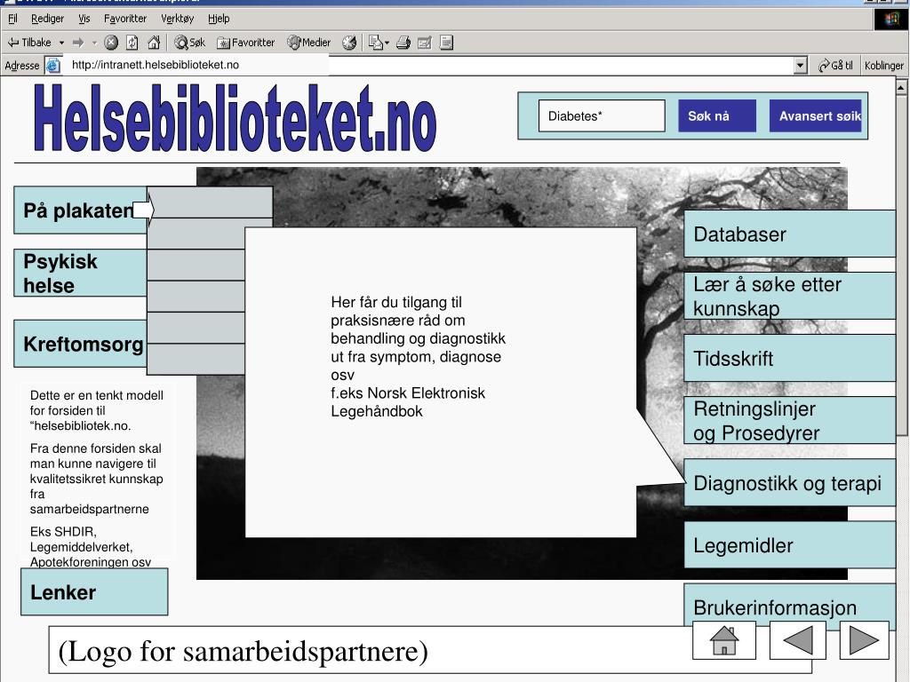The height and width of the screenshot is (682, 910).
Task: Open Retningslinjer og Prosedyrer
Action: (x=790, y=420)
